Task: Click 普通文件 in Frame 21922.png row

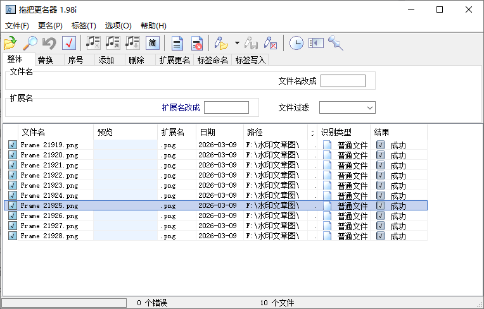Action: (352, 176)
